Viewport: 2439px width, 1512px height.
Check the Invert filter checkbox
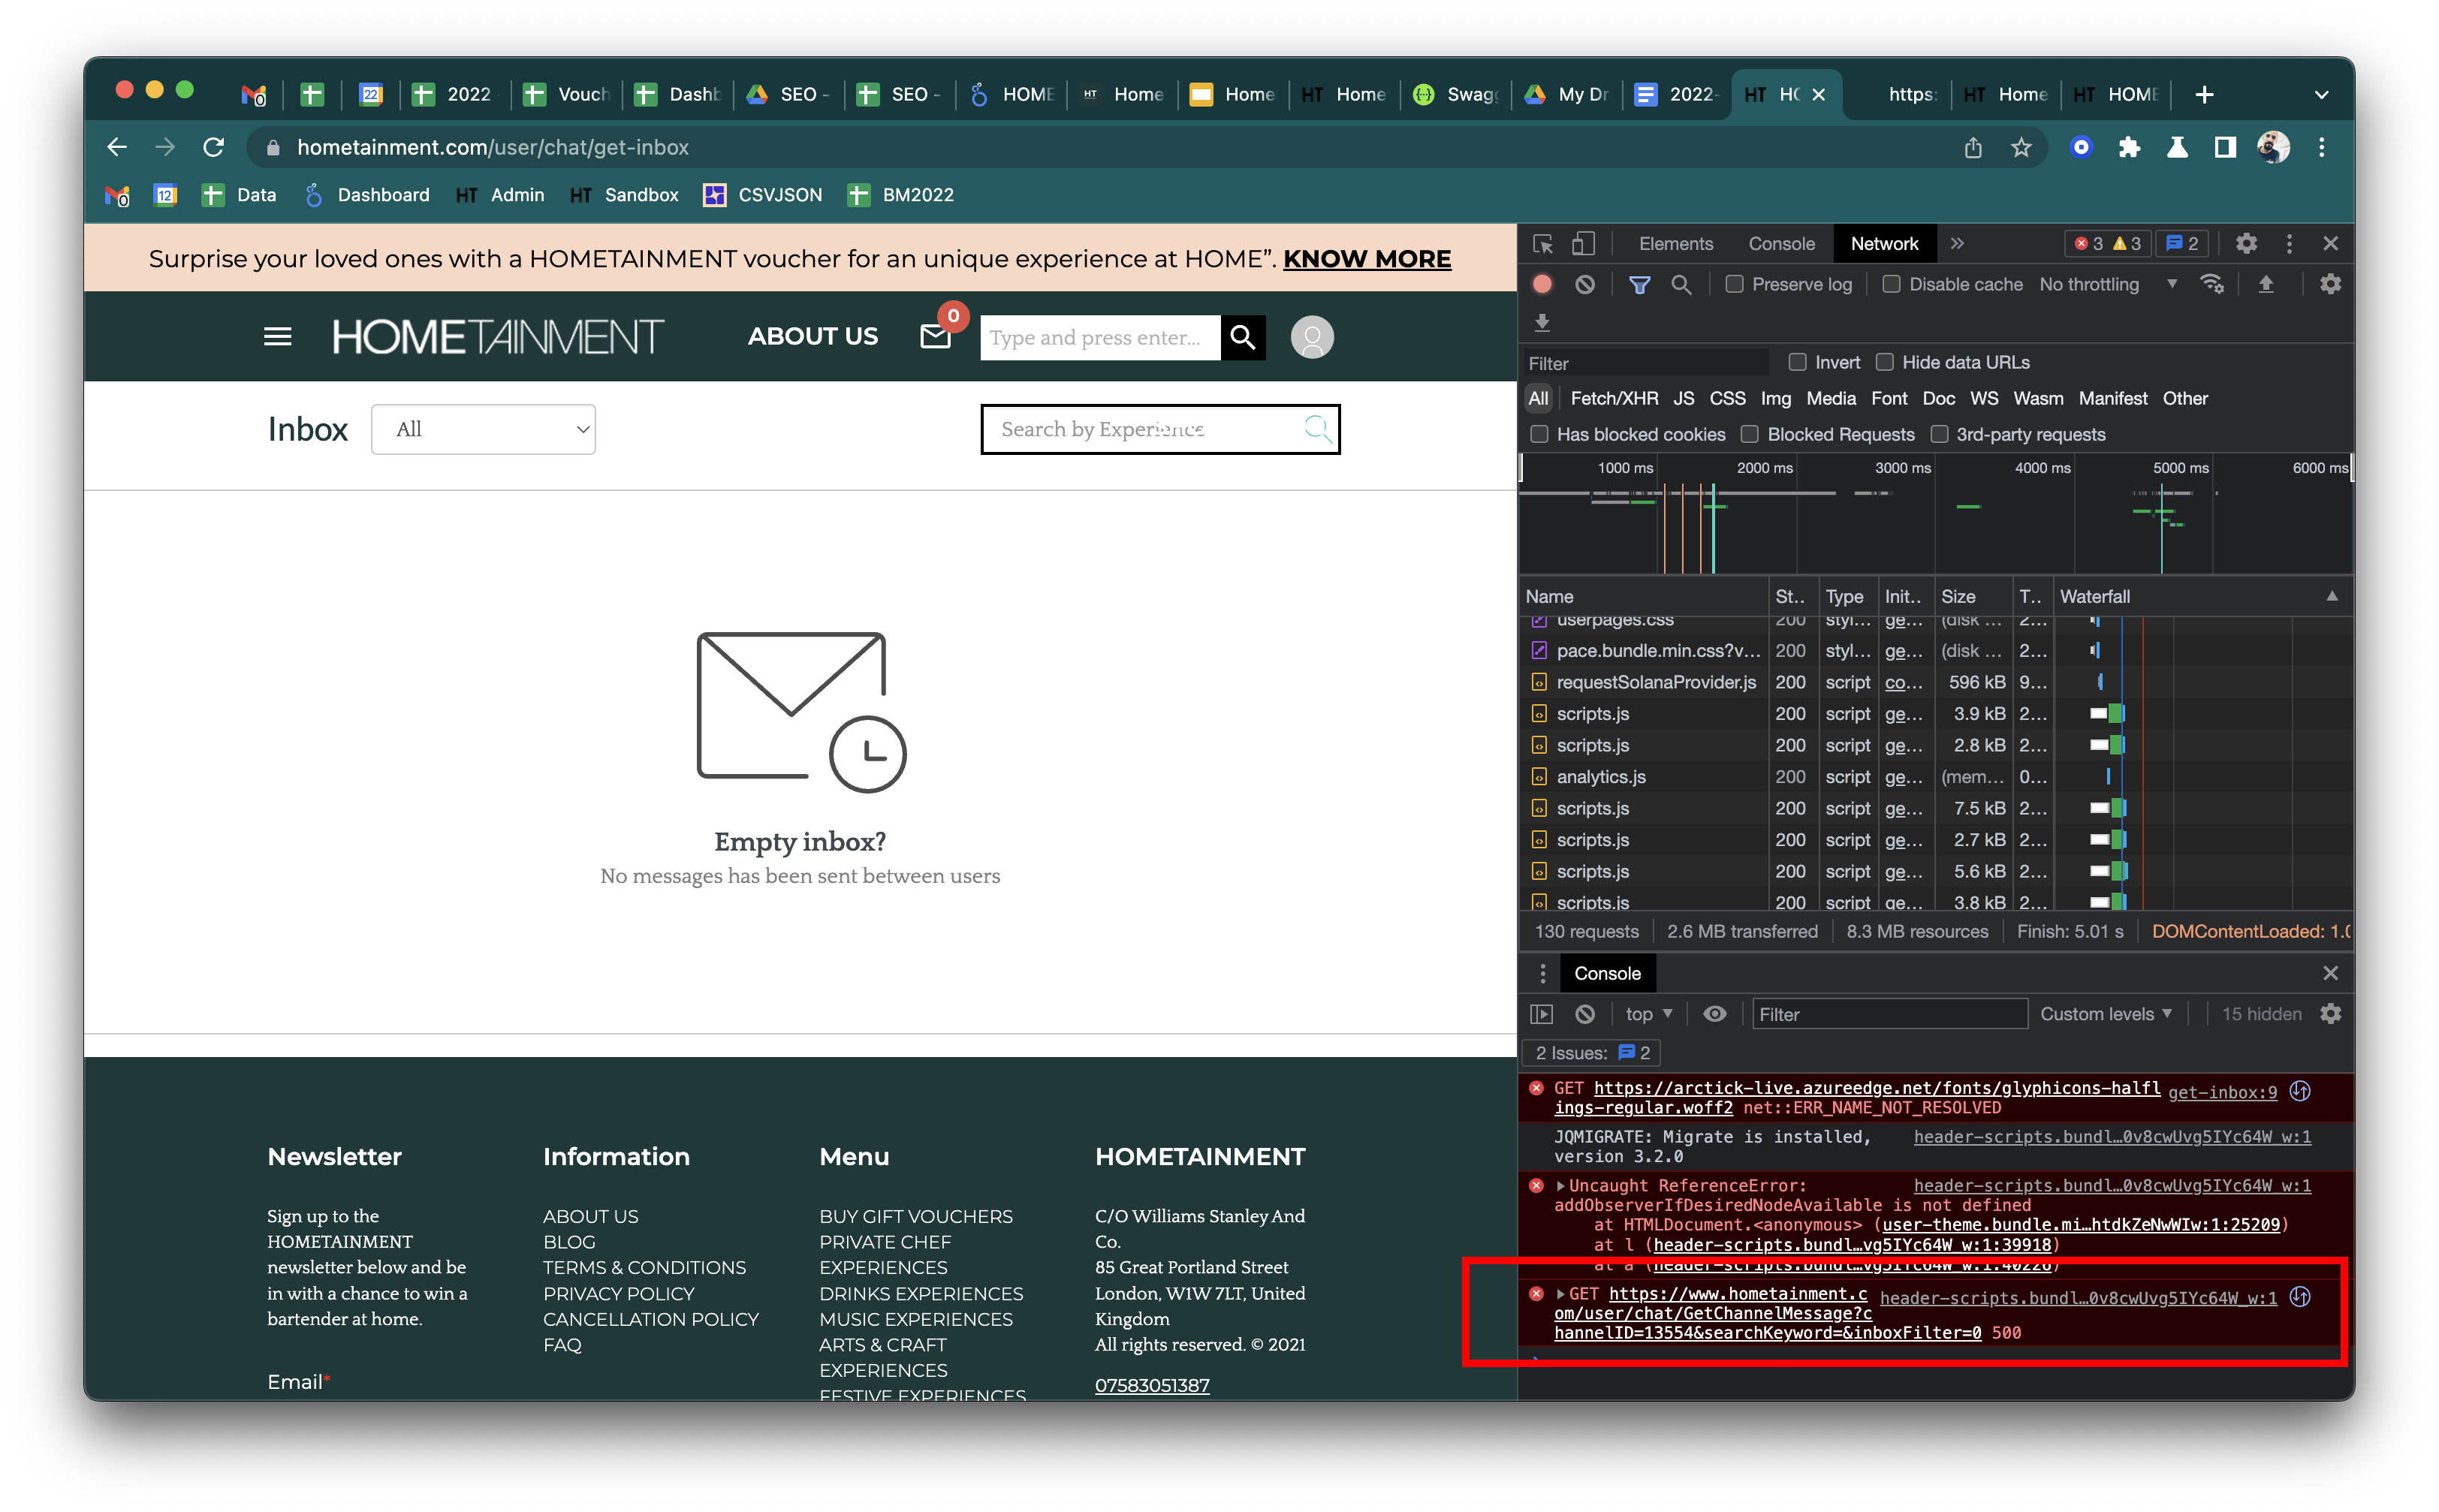point(1798,362)
